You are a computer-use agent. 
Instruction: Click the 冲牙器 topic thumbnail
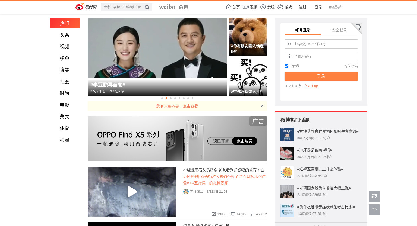point(287,153)
